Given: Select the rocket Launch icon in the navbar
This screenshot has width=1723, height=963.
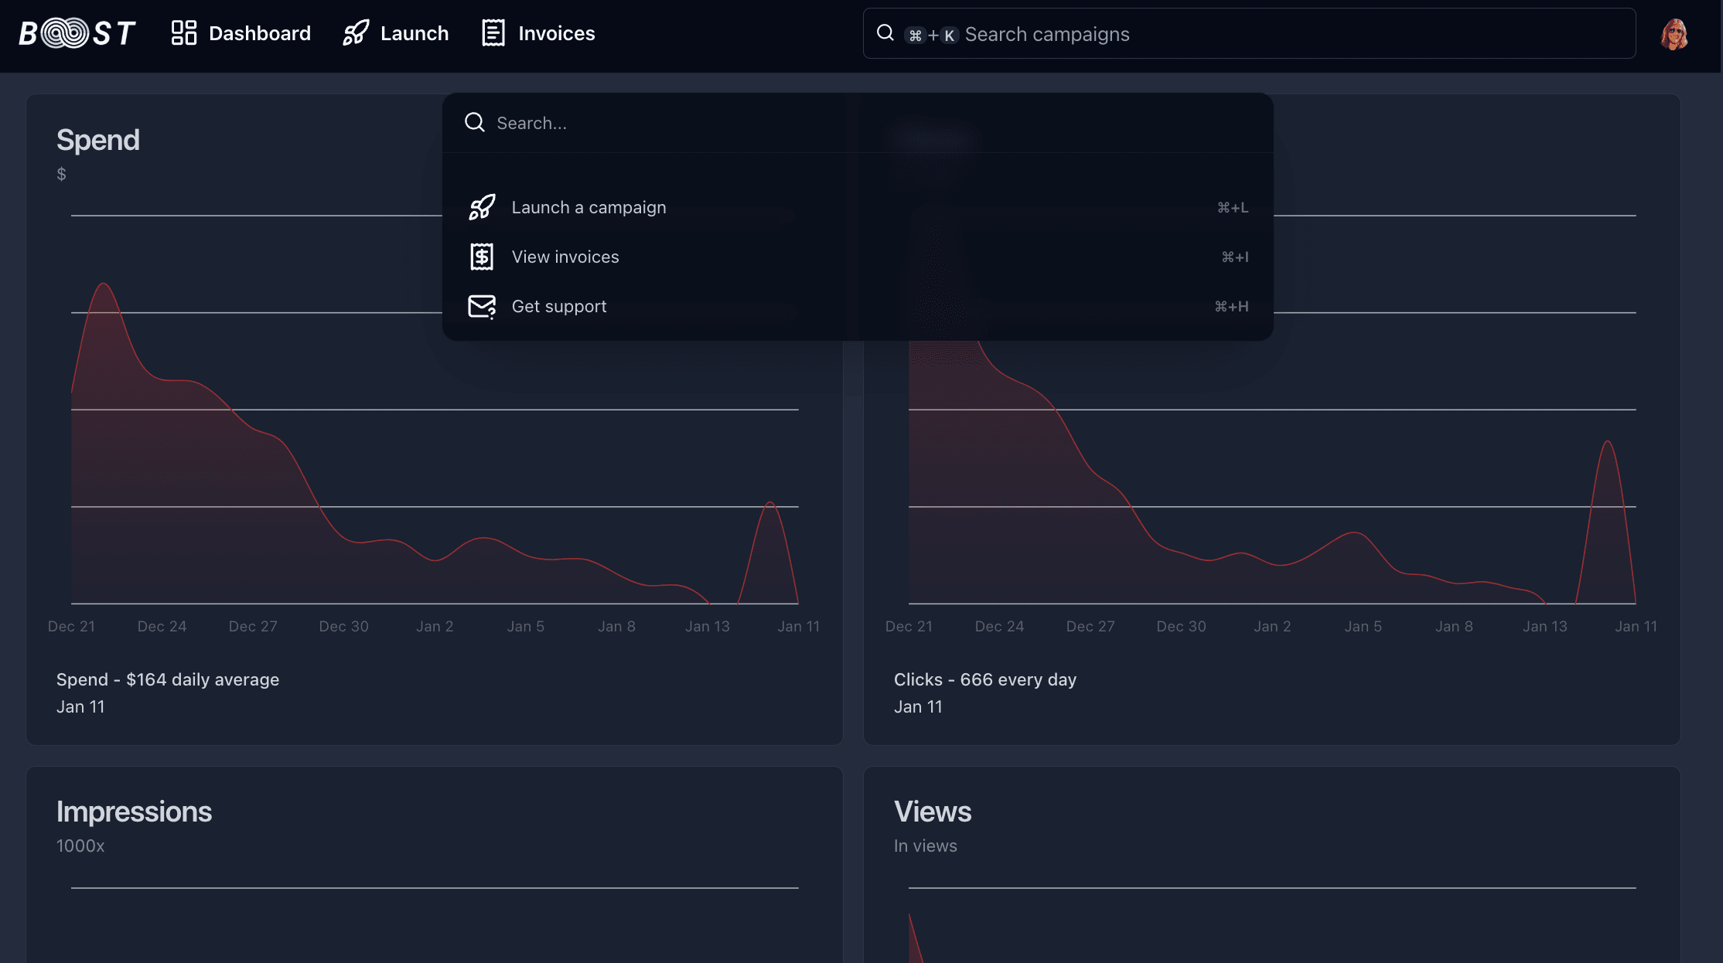Looking at the screenshot, I should pos(354,32).
